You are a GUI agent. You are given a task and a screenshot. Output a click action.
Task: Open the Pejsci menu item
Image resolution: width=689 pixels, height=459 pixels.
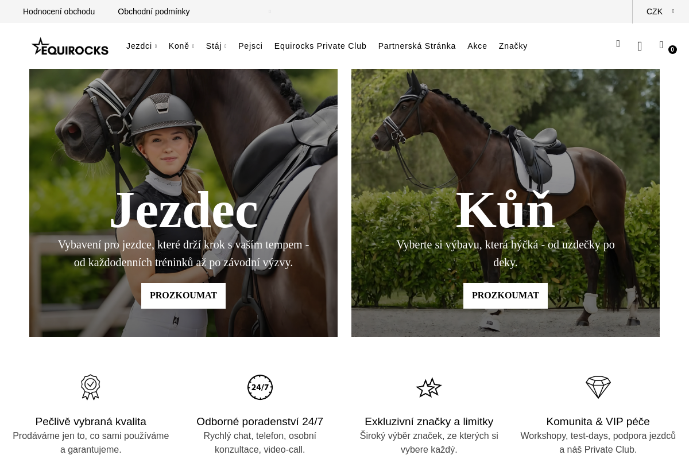[x=250, y=46]
